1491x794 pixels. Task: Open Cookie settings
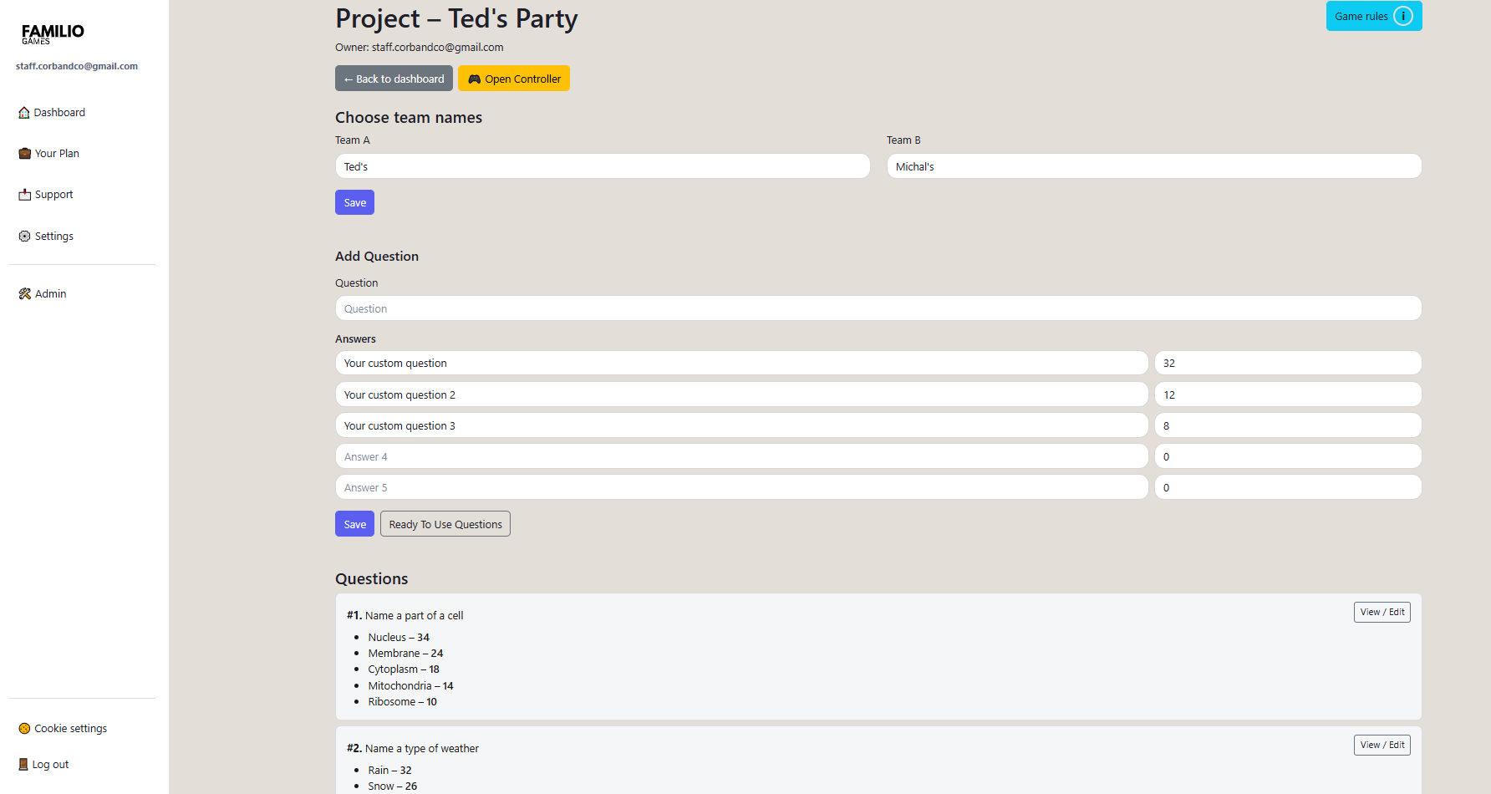tap(63, 729)
